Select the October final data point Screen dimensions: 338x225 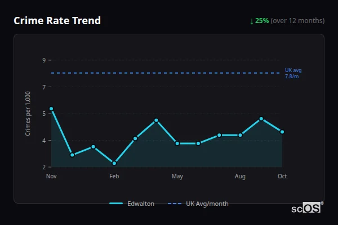[x=282, y=132]
